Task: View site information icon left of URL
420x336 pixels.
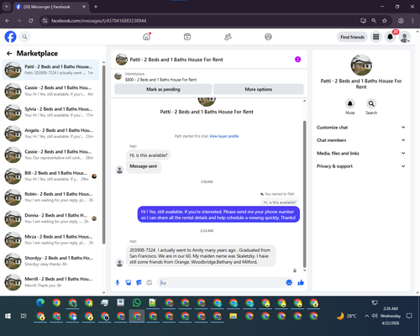Action: point(45,21)
